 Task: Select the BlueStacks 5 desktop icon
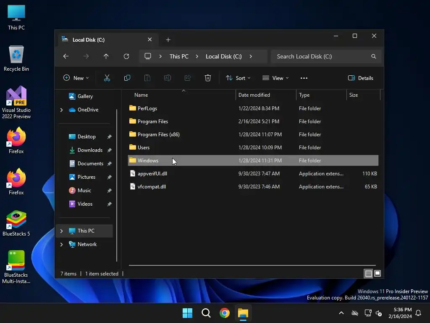pos(16,223)
